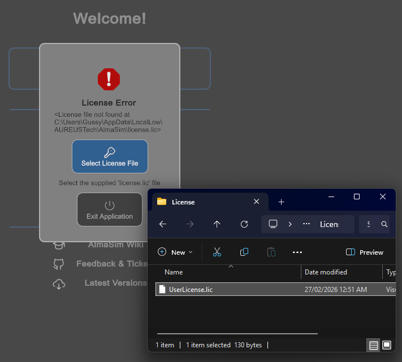Click the This PC monitor icon in address bar
This screenshot has height=362, width=402.
273,224
